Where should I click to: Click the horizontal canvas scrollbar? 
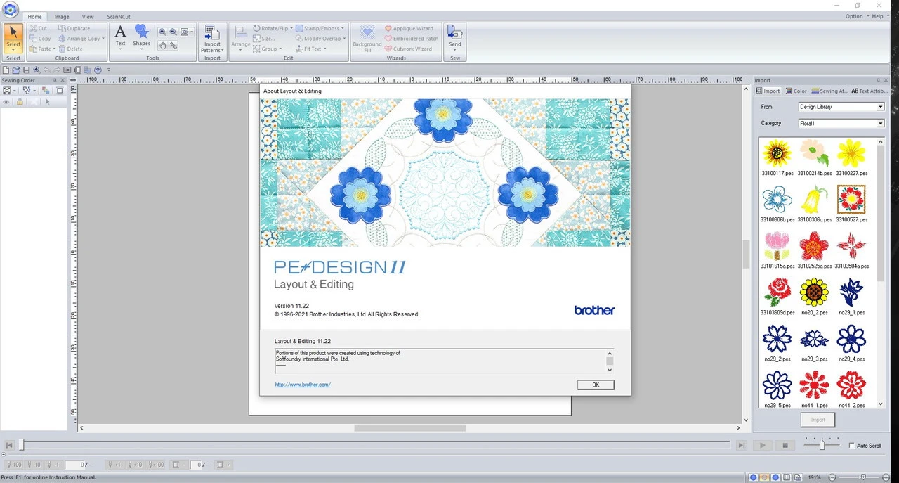pos(409,427)
